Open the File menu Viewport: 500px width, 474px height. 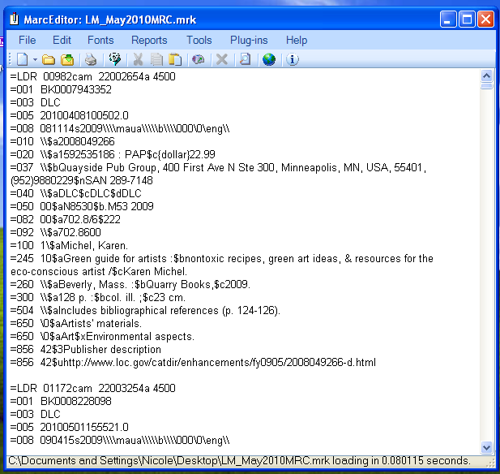27,40
